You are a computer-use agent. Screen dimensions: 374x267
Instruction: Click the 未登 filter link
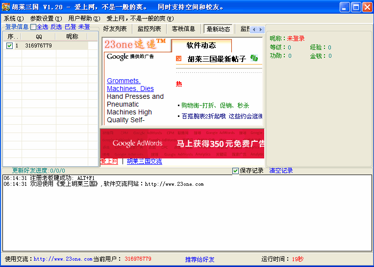(x=84, y=27)
